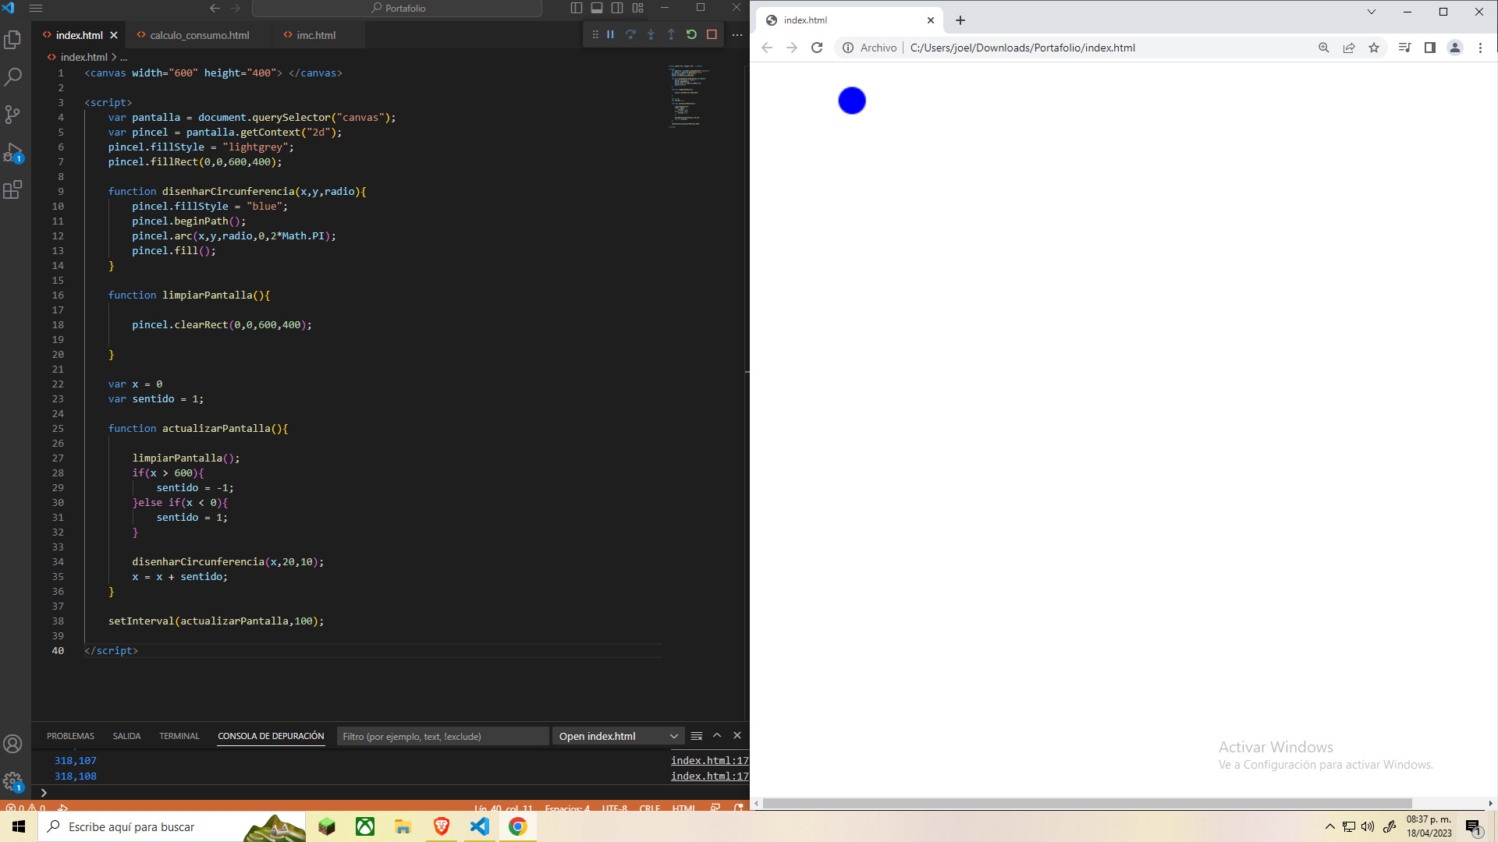Image resolution: width=1498 pixels, height=842 pixels.
Task: Restart the debug session
Action: pos(691,34)
